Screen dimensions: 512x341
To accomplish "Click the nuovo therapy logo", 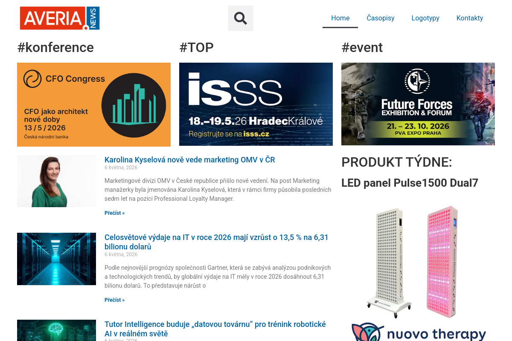I will (x=418, y=332).
